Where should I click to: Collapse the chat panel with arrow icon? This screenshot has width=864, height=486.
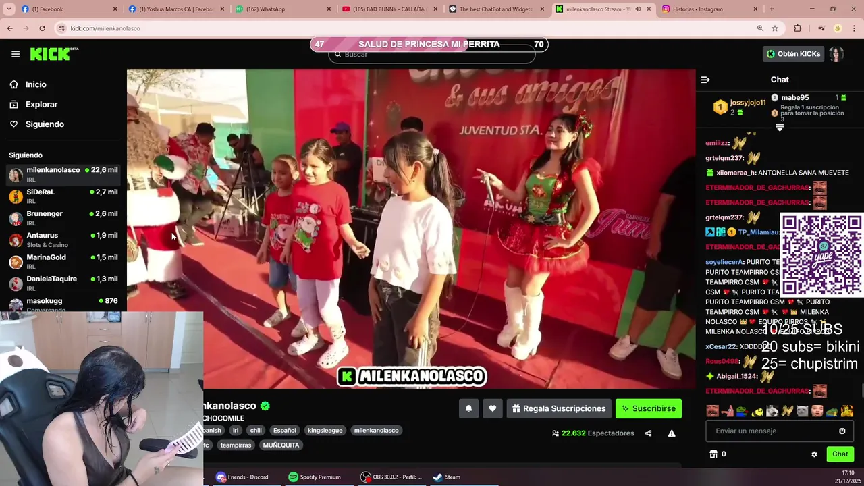click(705, 80)
